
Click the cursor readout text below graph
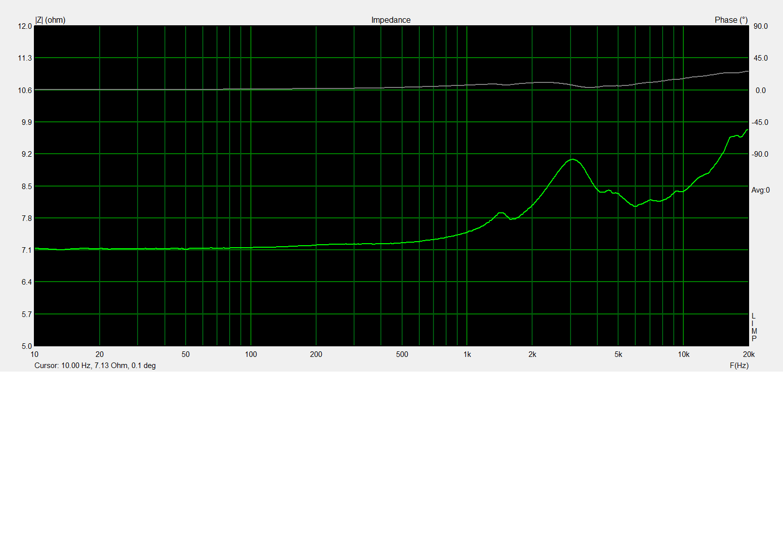[x=95, y=366]
